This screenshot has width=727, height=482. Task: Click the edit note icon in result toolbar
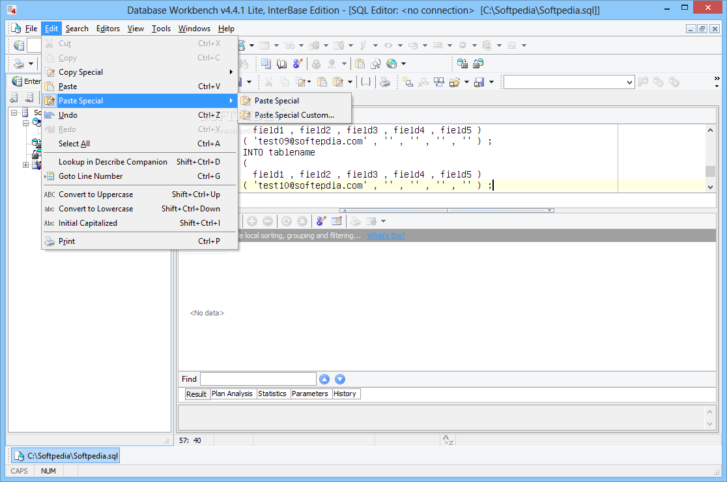point(337,221)
